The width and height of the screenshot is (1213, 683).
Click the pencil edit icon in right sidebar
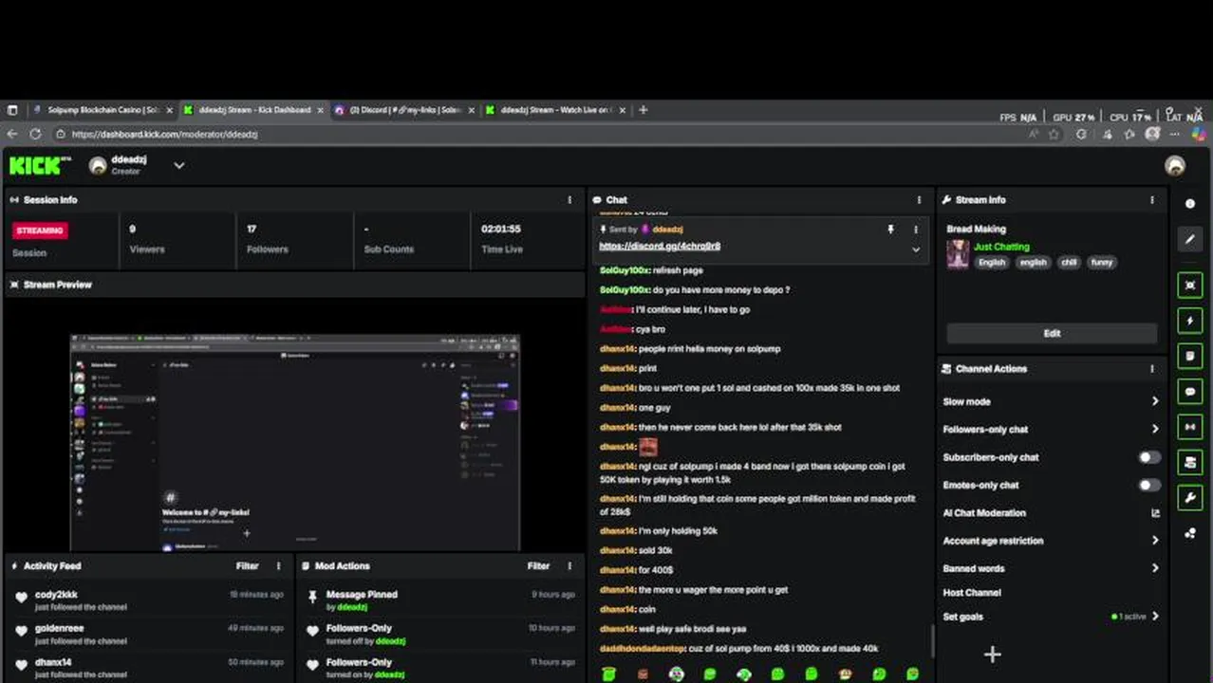coord(1190,239)
